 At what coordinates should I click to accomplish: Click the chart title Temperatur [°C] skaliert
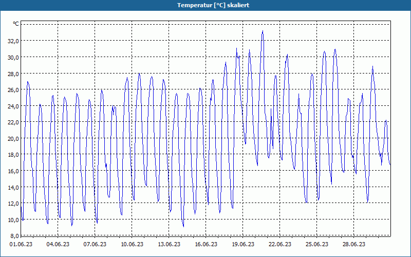pyautogui.click(x=213, y=5)
